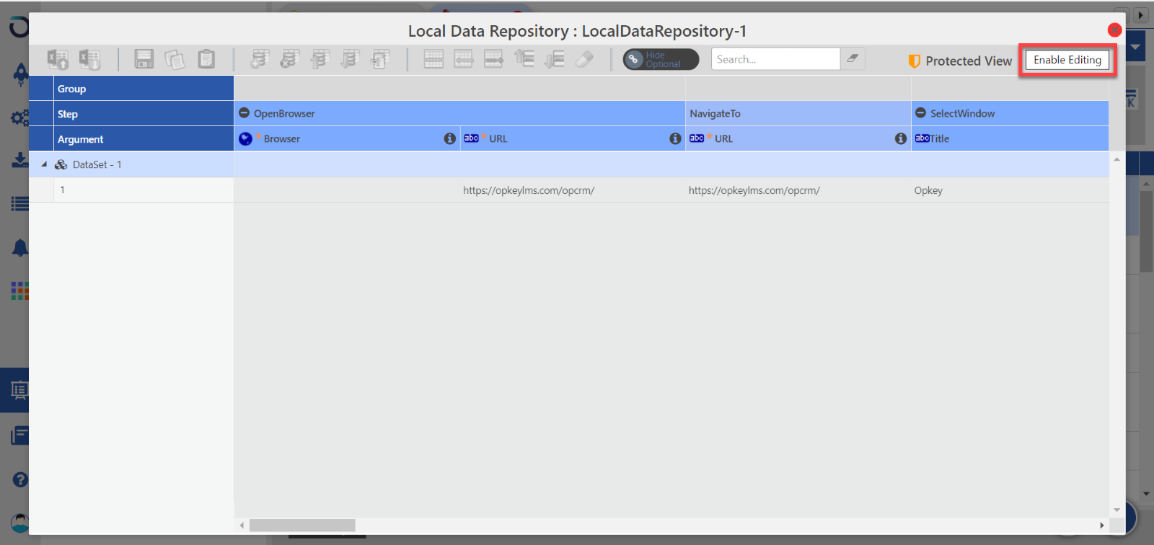
Task: Click the row icon with left arrow
Action: (463, 59)
